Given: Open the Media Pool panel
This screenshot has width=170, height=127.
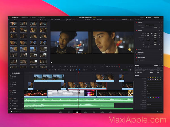Looking at the screenshot, I should click(x=15, y=17).
